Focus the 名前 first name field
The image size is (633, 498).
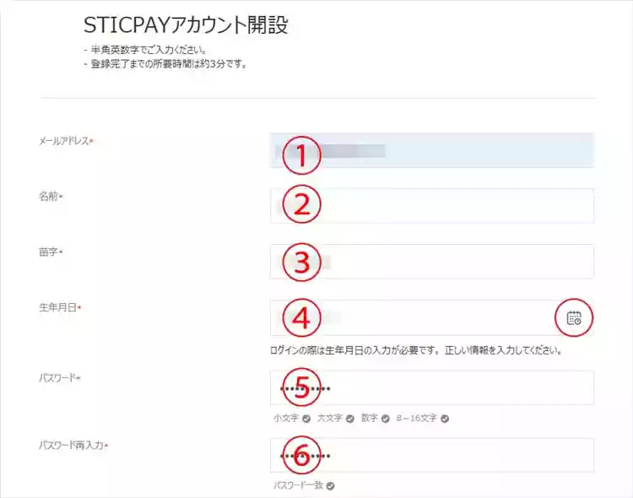pyautogui.click(x=432, y=205)
